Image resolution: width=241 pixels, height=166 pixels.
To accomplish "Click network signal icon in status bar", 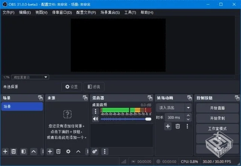I will pos(124,161).
